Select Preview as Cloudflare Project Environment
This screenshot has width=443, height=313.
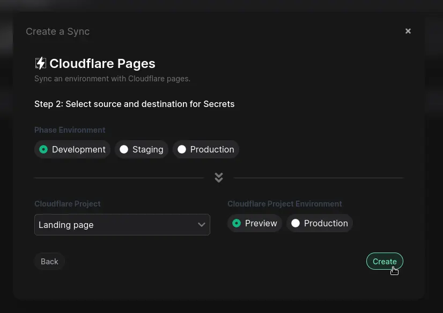(x=254, y=223)
